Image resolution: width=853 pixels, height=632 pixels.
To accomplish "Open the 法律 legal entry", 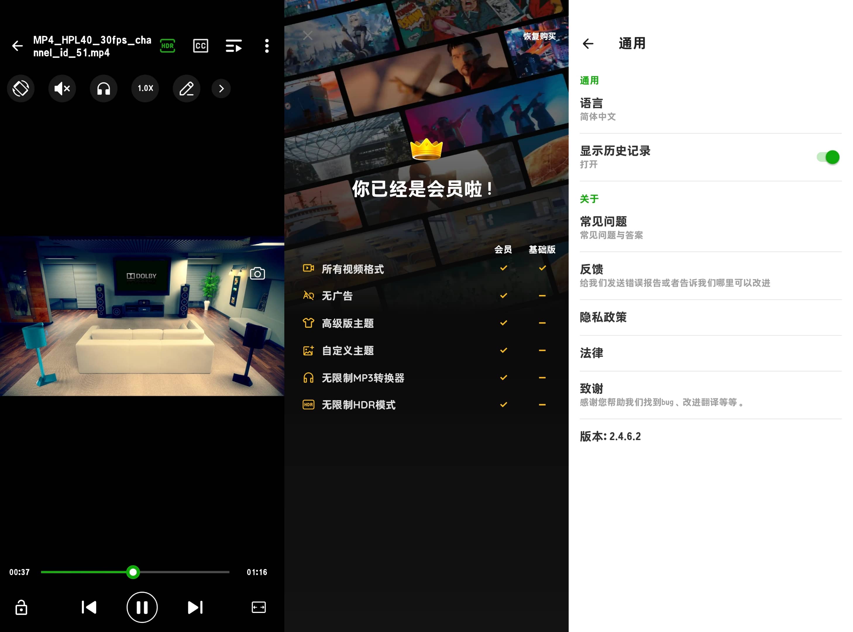I will coord(711,353).
